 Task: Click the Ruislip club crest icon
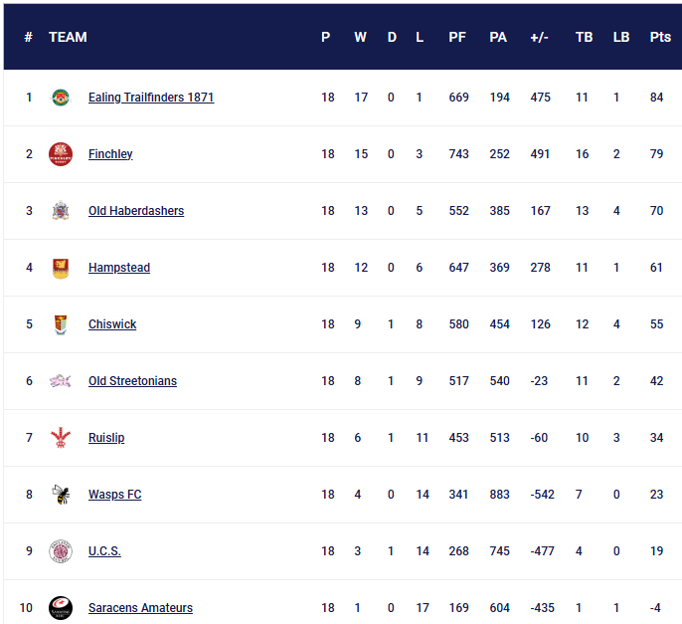(61, 438)
